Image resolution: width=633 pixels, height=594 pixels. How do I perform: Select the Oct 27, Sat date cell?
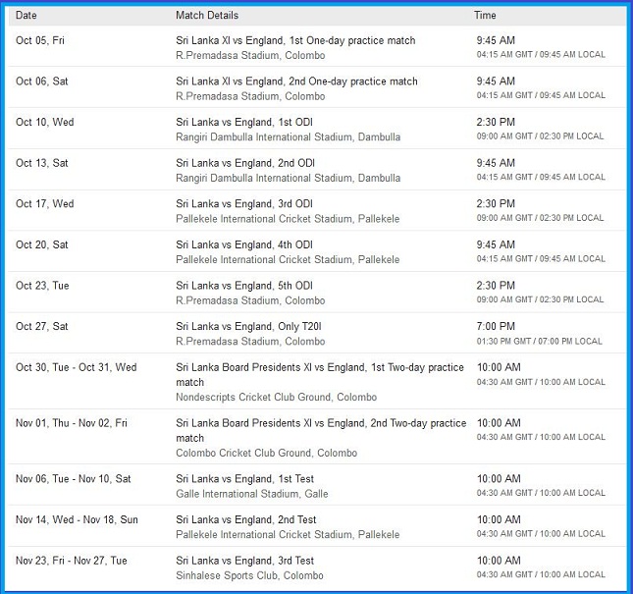42,326
